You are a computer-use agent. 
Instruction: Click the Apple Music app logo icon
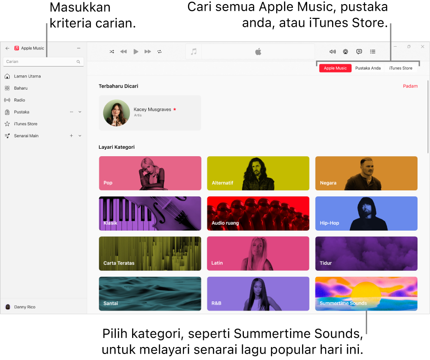tap(17, 48)
